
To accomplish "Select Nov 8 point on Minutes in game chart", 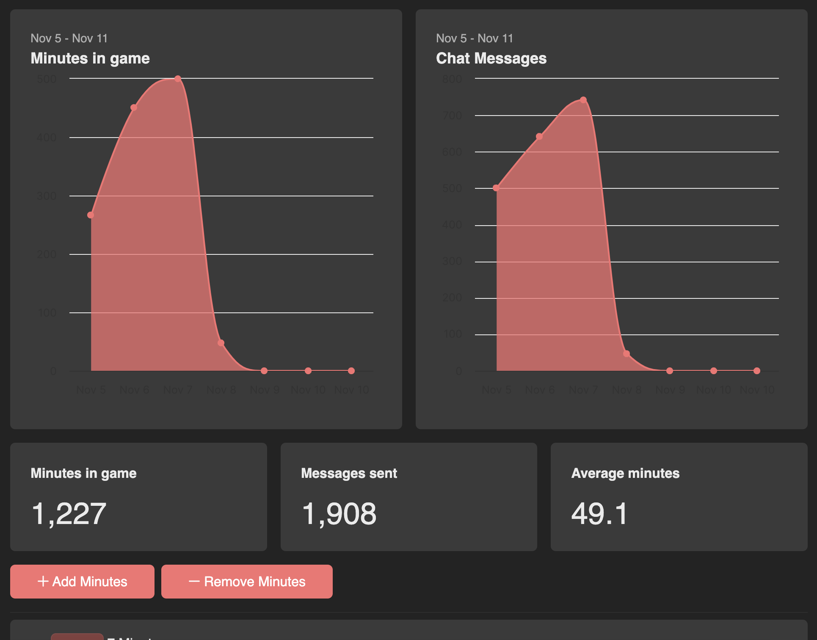I will (x=221, y=343).
